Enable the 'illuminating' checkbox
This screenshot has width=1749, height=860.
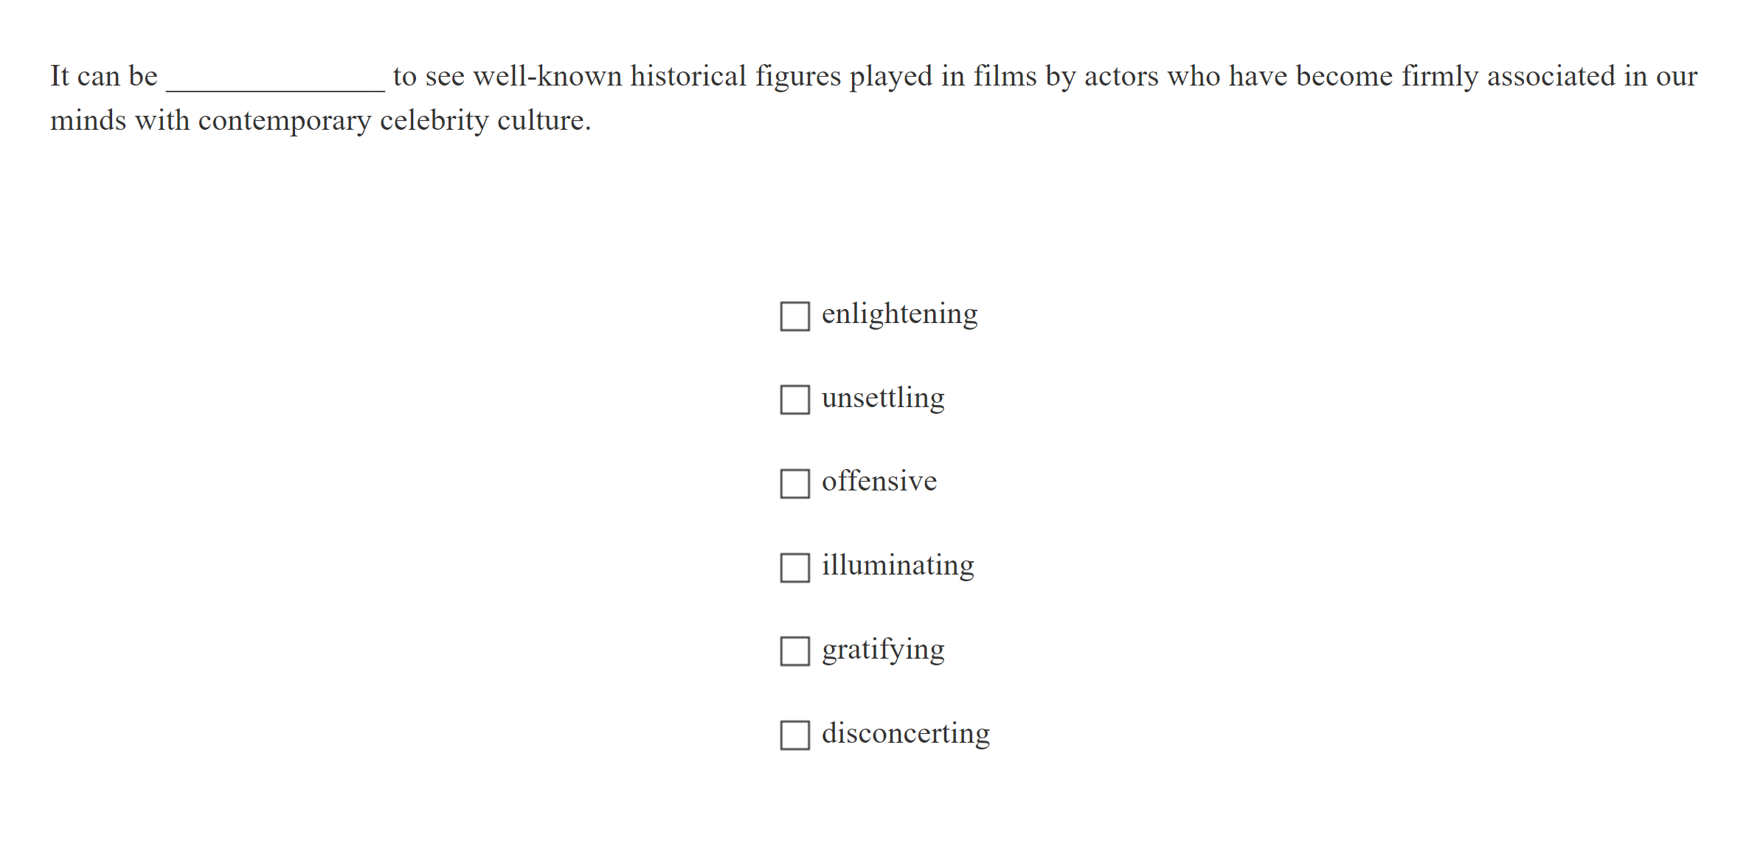(x=794, y=567)
